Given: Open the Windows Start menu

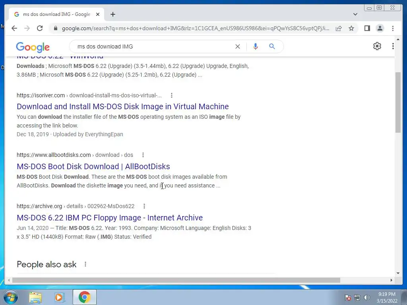Looking at the screenshot, I should [x=11, y=297].
